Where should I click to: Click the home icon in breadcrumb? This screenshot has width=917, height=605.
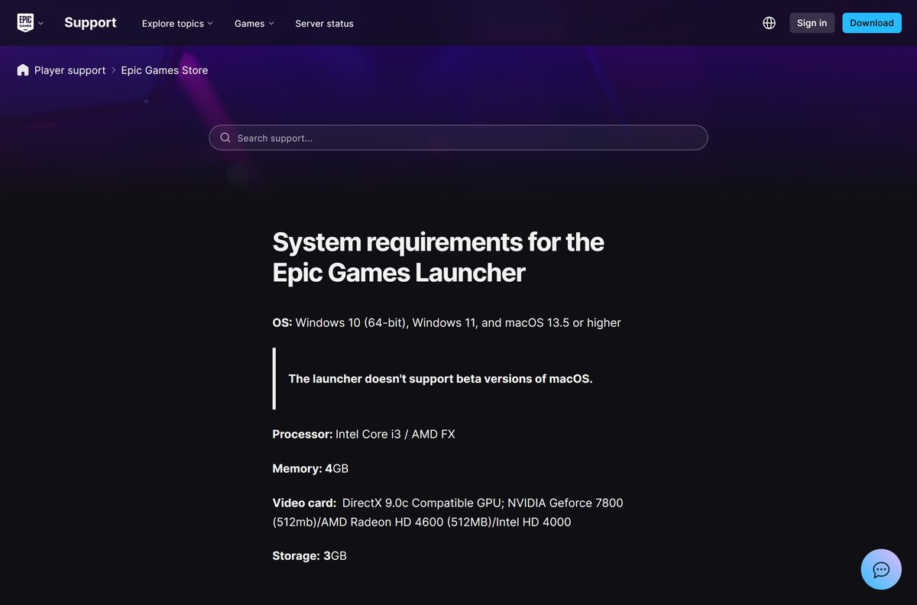(23, 70)
